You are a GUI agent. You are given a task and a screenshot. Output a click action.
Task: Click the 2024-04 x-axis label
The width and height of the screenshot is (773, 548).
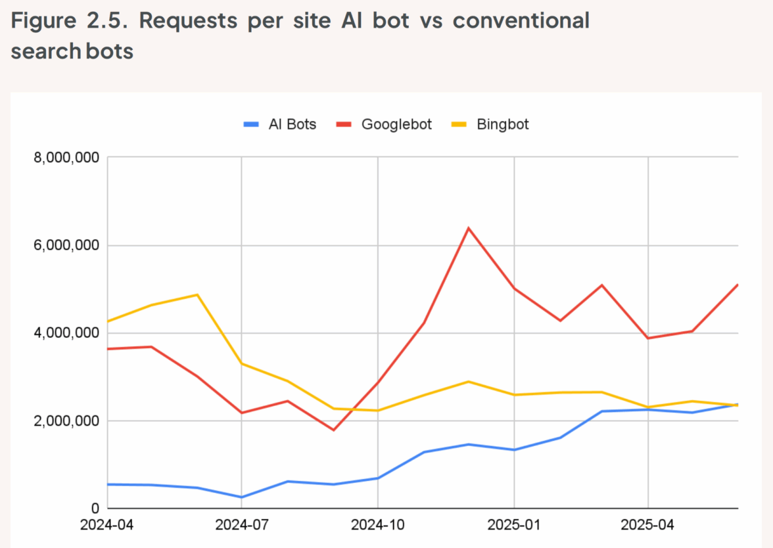click(108, 526)
